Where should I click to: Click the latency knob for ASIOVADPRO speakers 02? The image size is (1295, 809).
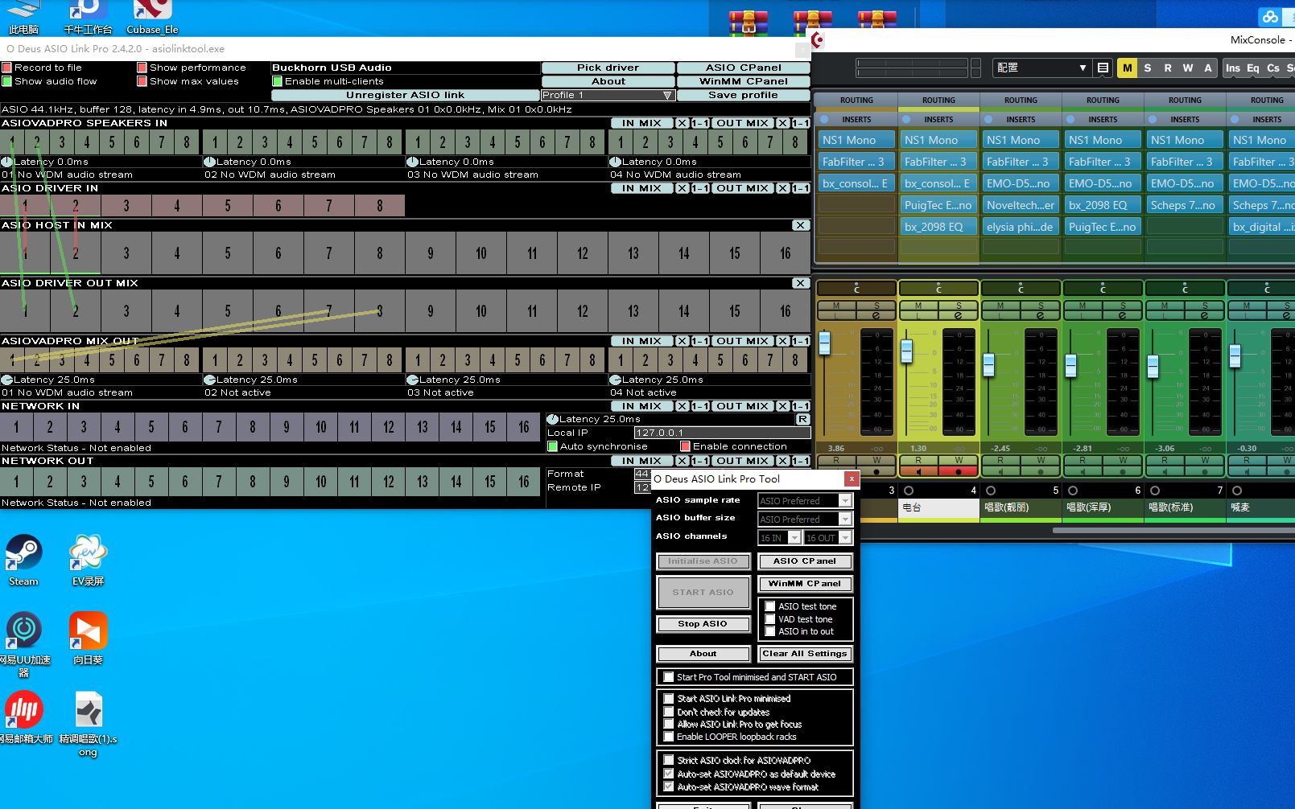(x=209, y=162)
